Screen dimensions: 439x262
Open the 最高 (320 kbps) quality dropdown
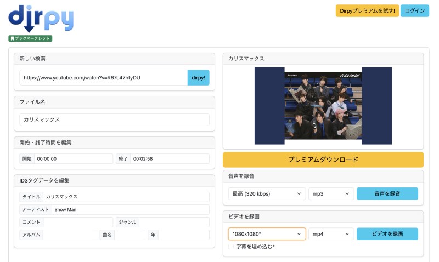(x=267, y=194)
